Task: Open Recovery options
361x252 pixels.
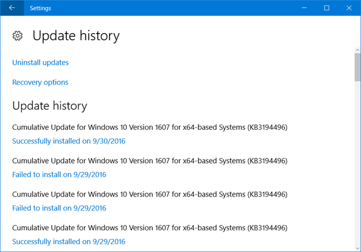Action: coord(40,82)
